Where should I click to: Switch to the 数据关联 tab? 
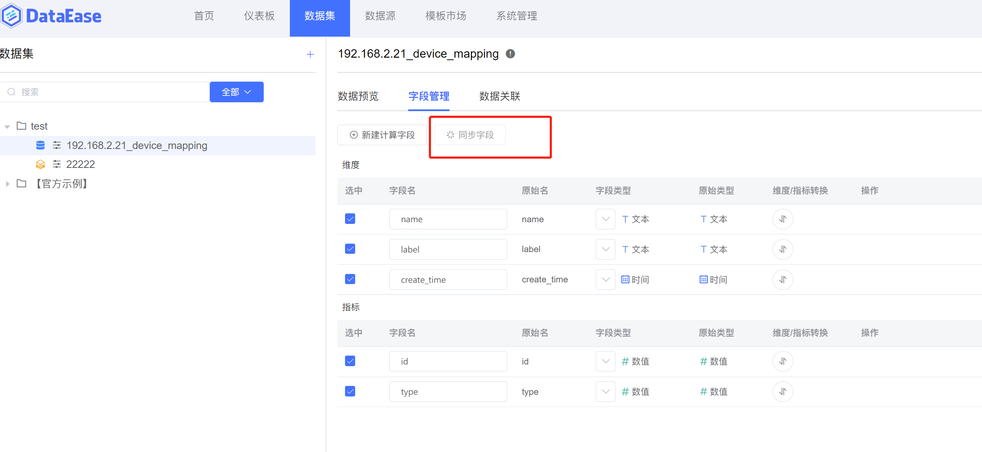coord(500,96)
